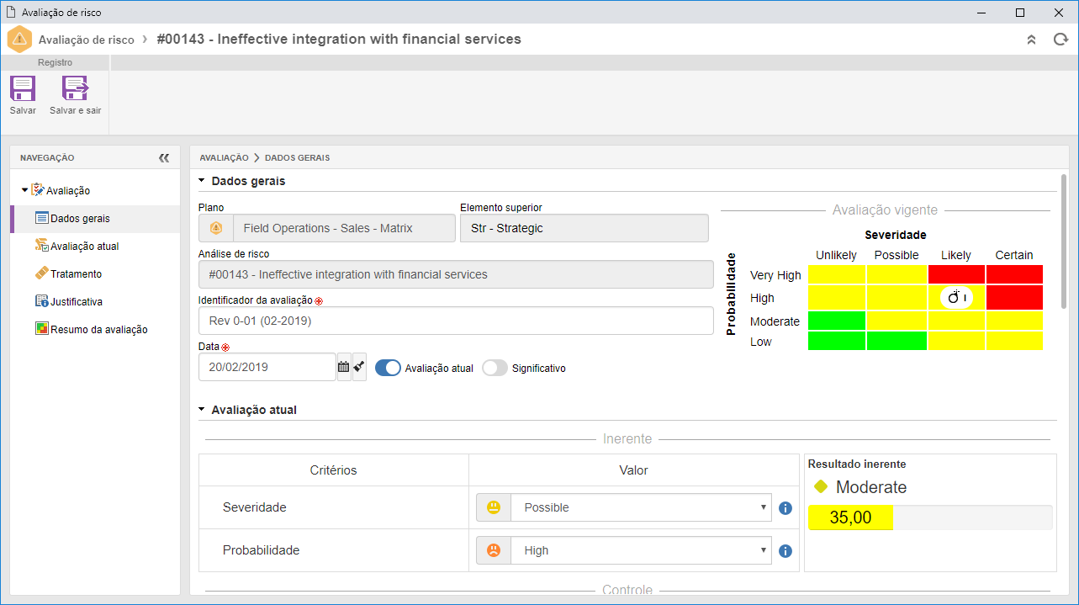The height and width of the screenshot is (605, 1079).
Task: Select Dados gerais in navigation
Action: (80, 219)
